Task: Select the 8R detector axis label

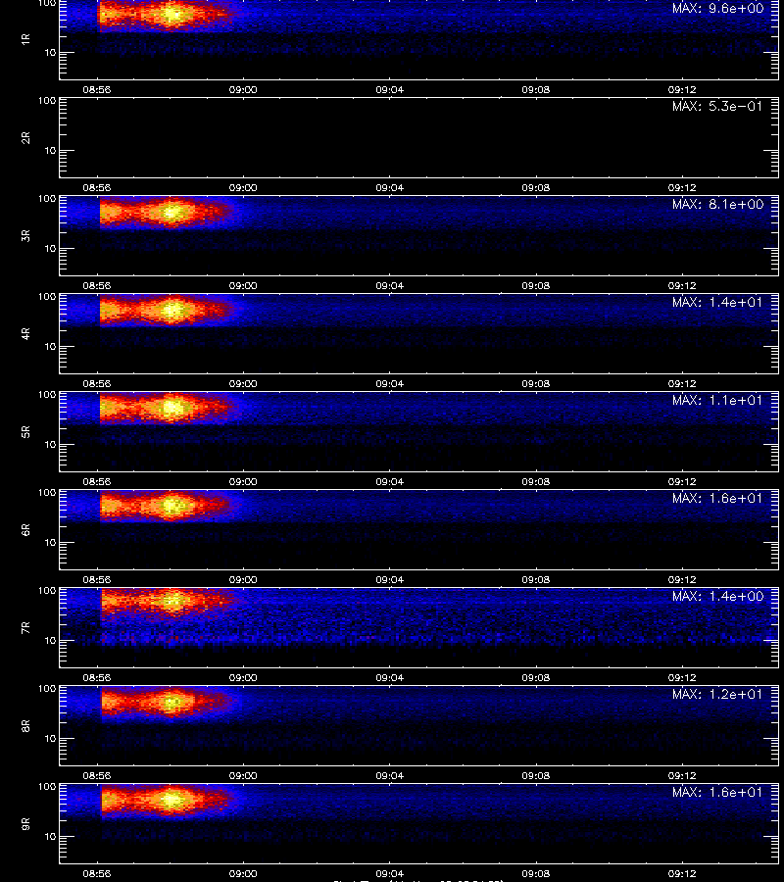Action: (x=25, y=725)
